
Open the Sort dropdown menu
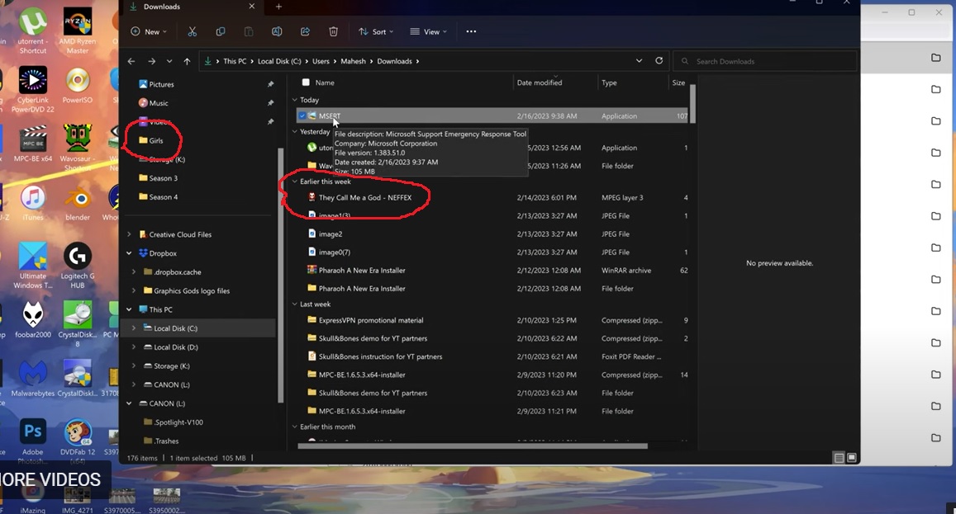tap(376, 31)
